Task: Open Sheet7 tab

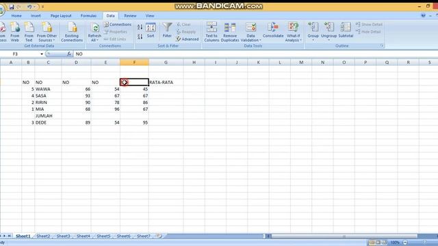Action: tap(144, 236)
